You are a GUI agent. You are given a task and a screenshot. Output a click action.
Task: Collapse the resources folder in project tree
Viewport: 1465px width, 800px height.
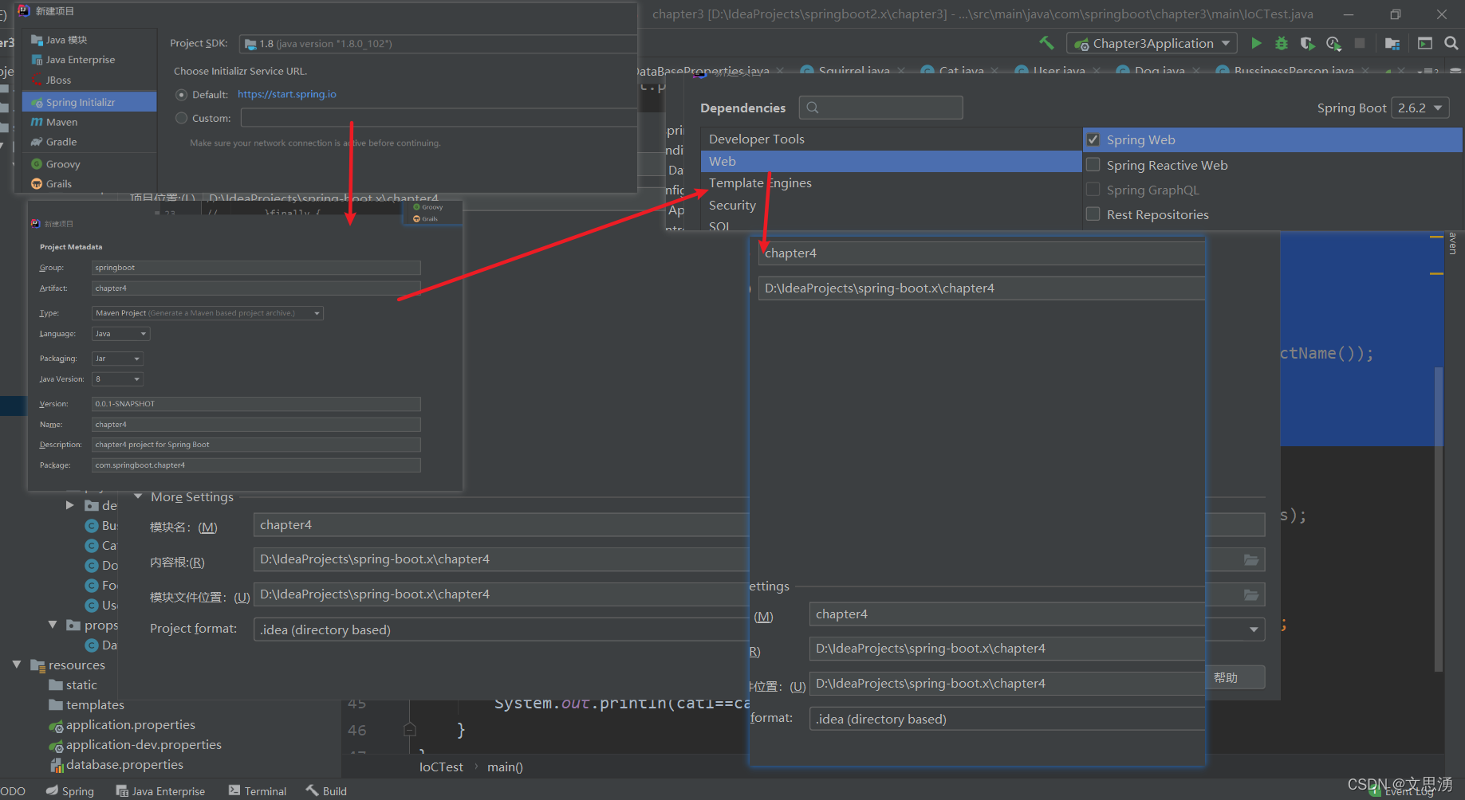17,665
